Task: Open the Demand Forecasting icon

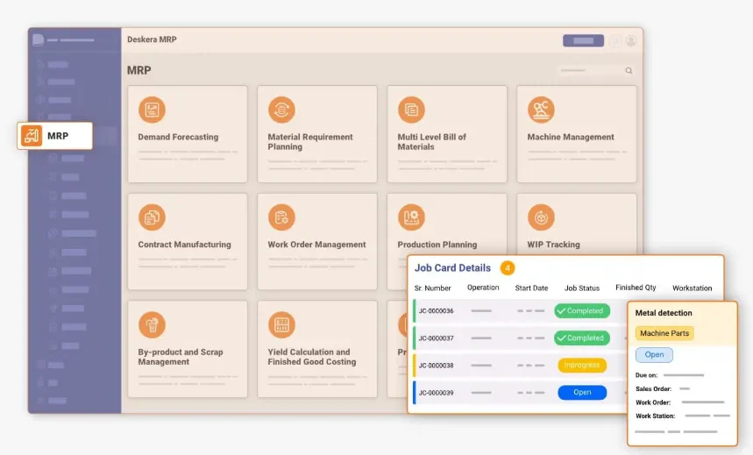Action: (x=152, y=110)
